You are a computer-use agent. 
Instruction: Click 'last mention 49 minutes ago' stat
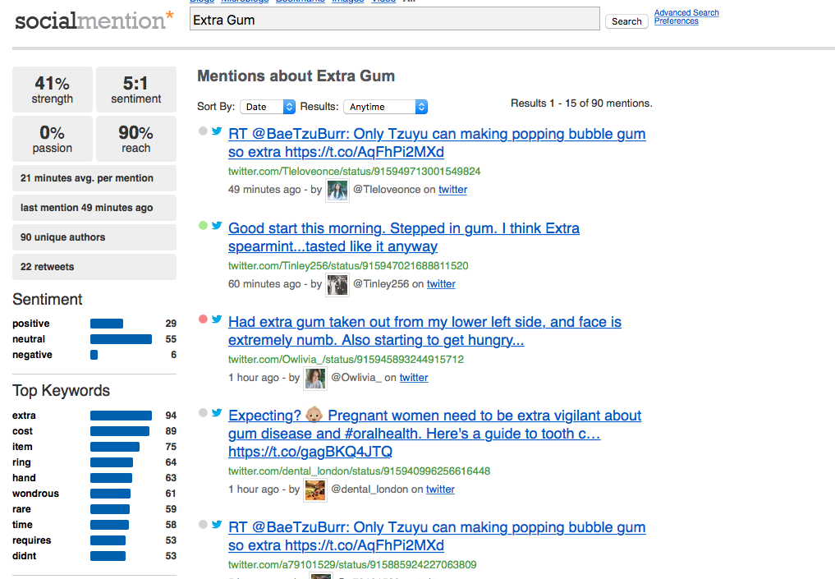(x=94, y=208)
